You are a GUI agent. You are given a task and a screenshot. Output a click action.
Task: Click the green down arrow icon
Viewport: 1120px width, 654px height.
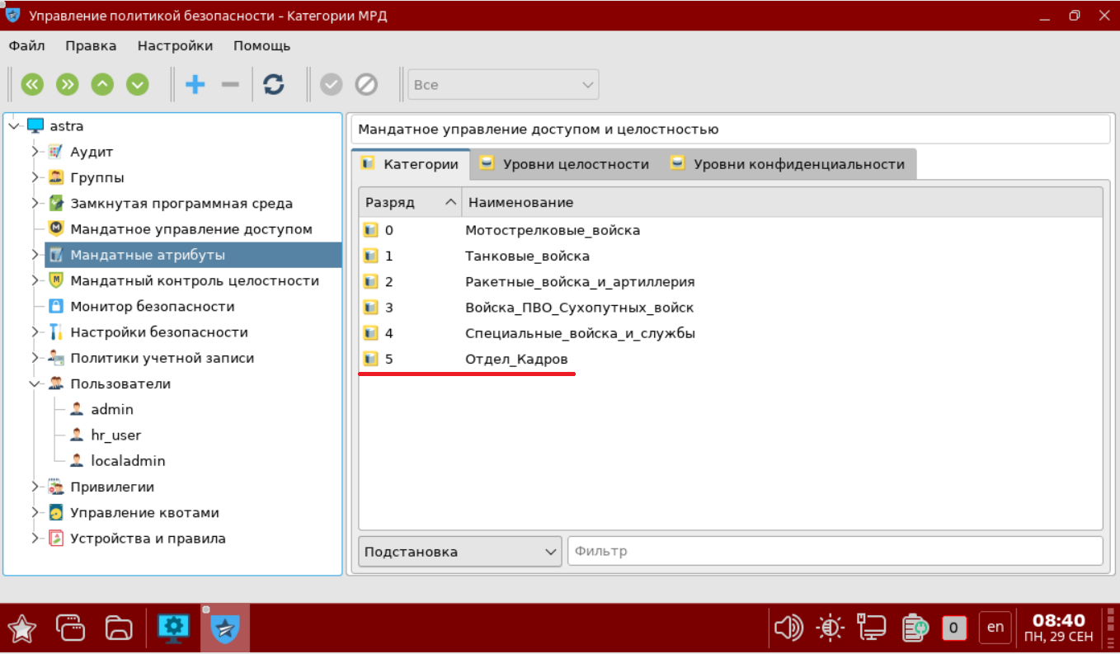click(137, 84)
